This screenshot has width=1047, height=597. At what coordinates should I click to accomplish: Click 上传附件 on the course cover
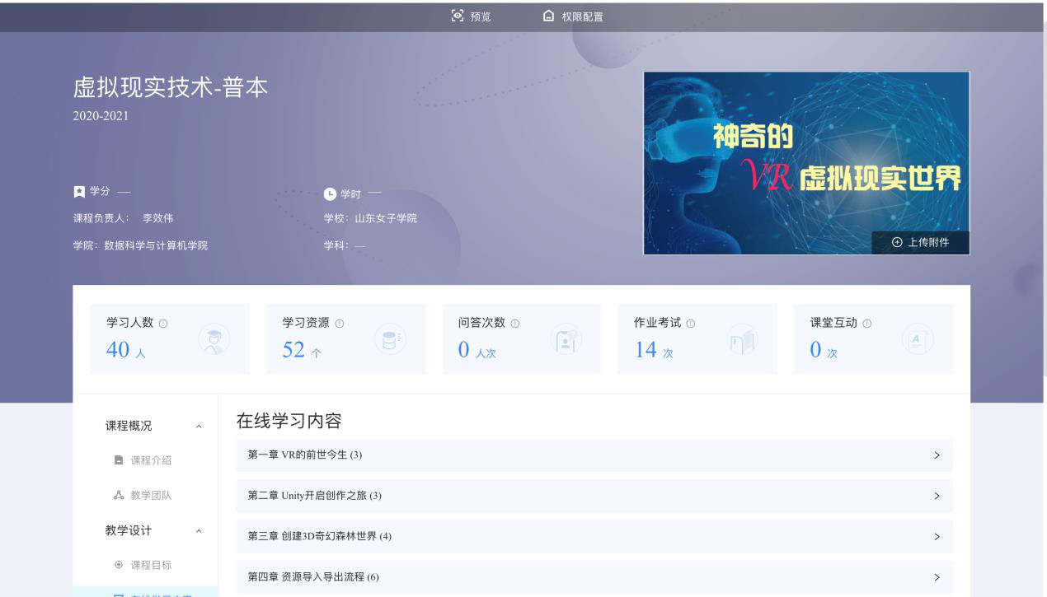tap(920, 242)
